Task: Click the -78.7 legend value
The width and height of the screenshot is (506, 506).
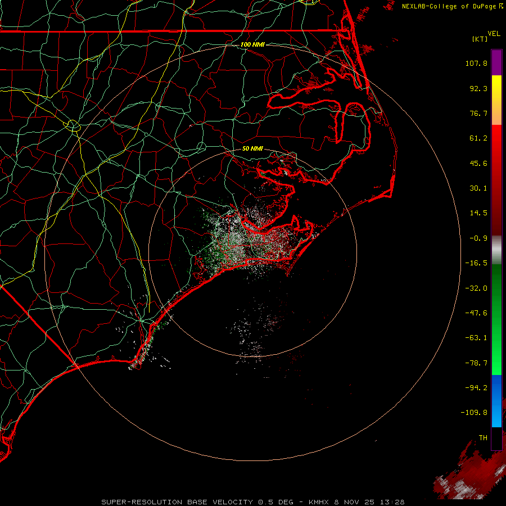Action: pyautogui.click(x=476, y=363)
